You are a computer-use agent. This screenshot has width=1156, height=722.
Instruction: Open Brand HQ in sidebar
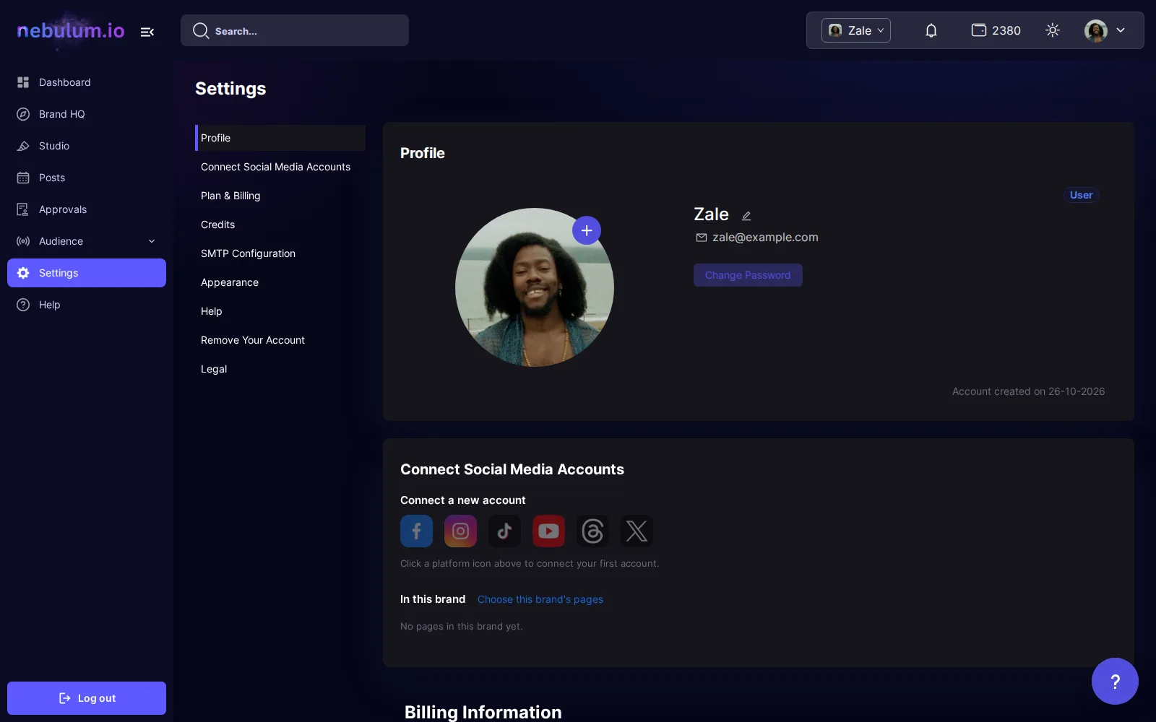(x=87, y=114)
